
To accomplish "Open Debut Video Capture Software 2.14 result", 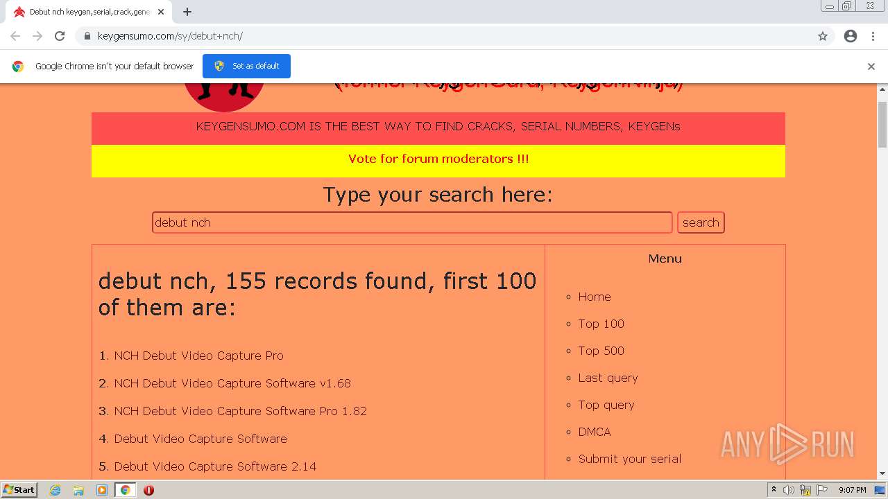I will 216,466.
